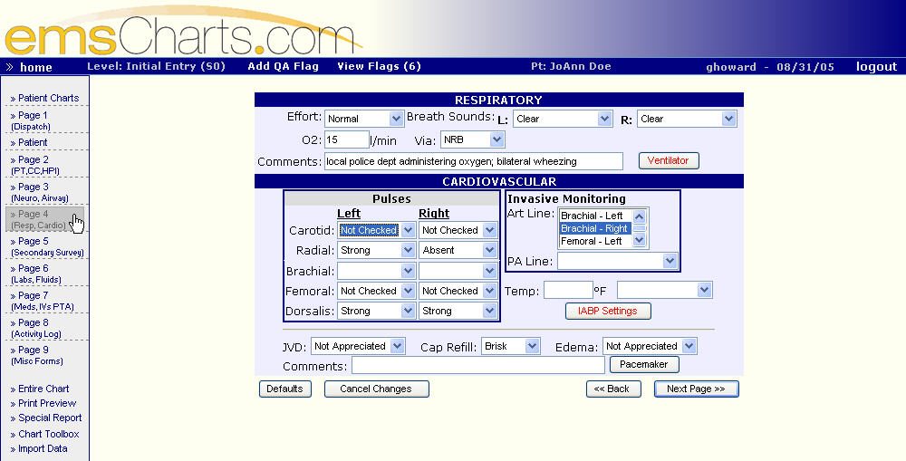Open the Effort dropdown set to Normal

pos(364,119)
